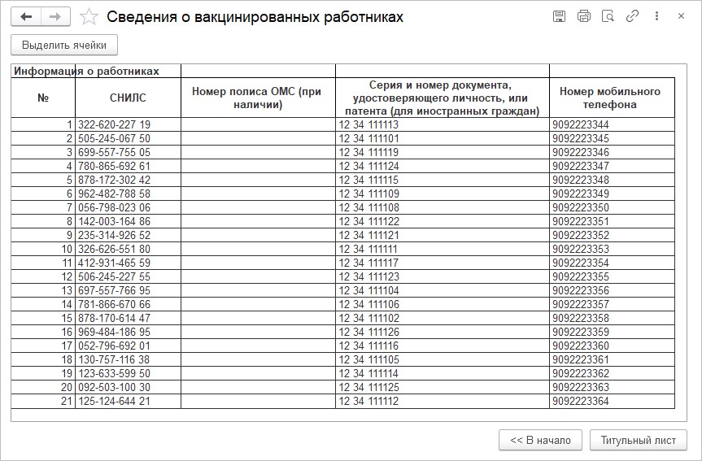Screen dimensions: 702x461
Task: Click the 'Выделить ячейки' button
Action: click(x=64, y=46)
